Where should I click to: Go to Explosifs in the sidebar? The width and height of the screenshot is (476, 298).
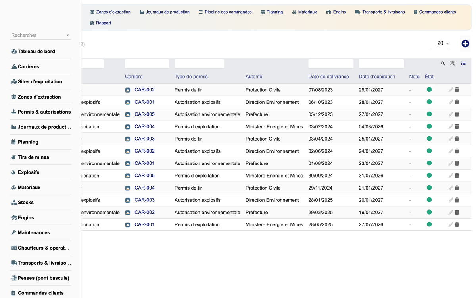click(x=40, y=172)
